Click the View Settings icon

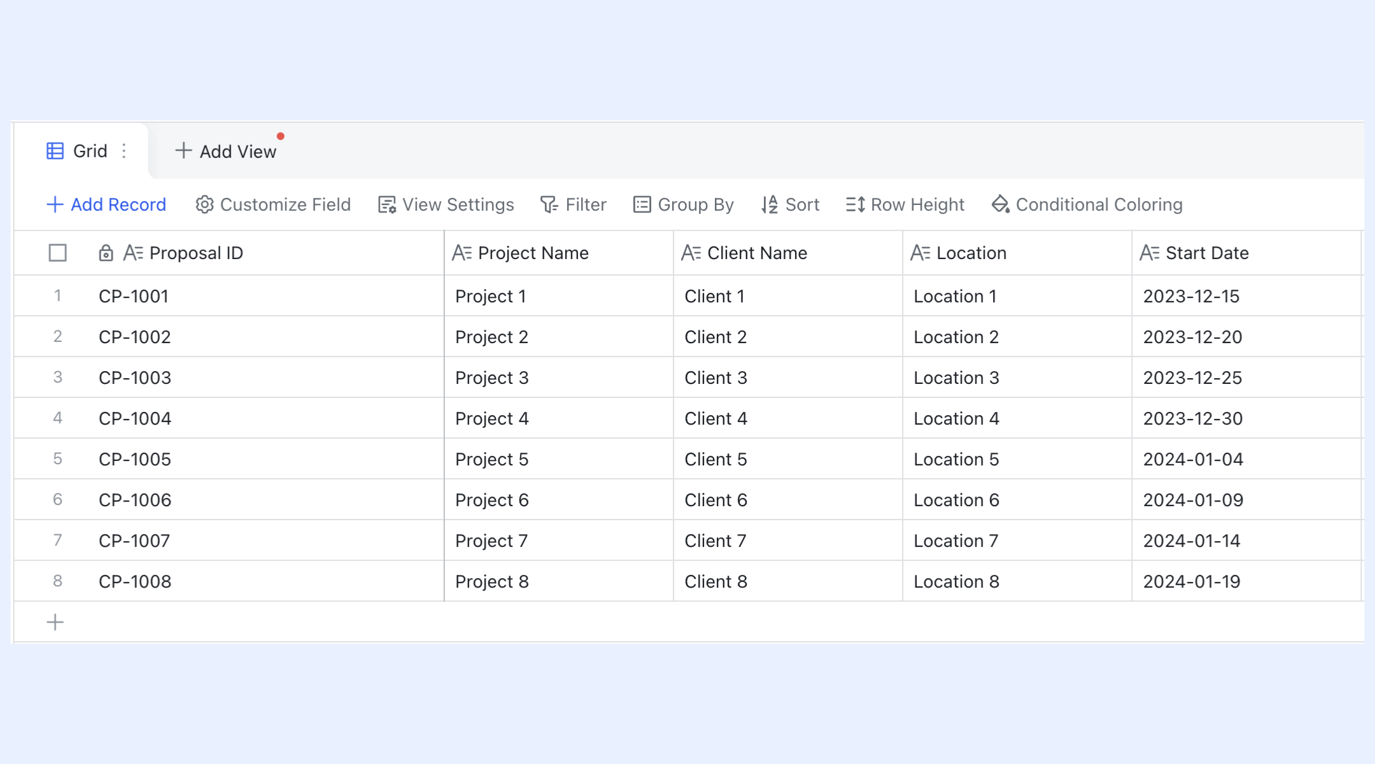[387, 204]
